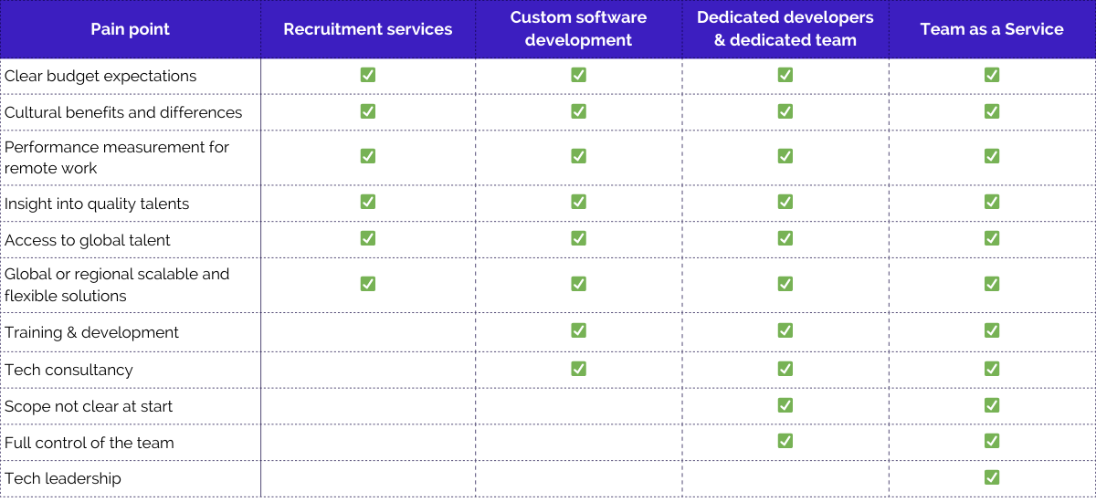Select Performance measurement checkmark under Team as a Service
The width and height of the screenshot is (1096, 502).
(992, 156)
